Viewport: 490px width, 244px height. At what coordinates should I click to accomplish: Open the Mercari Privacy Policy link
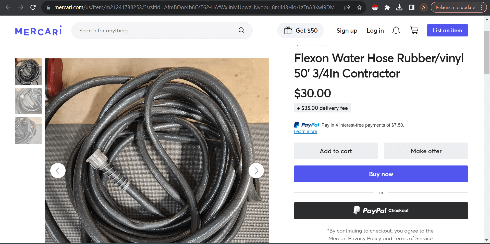click(355, 238)
